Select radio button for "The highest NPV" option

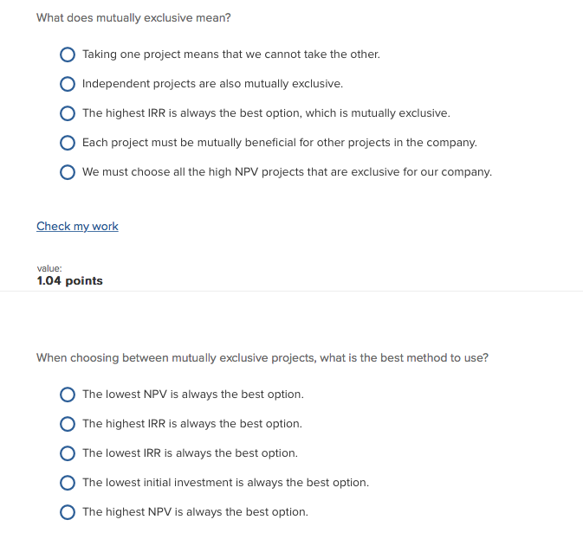[68, 512]
